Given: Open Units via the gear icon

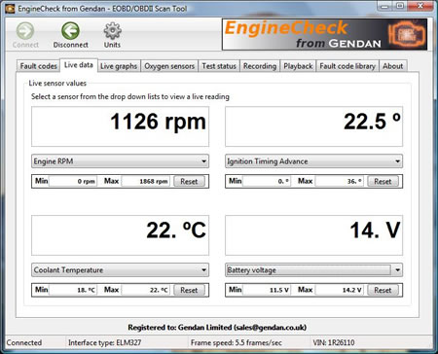Looking at the screenshot, I should click(112, 30).
